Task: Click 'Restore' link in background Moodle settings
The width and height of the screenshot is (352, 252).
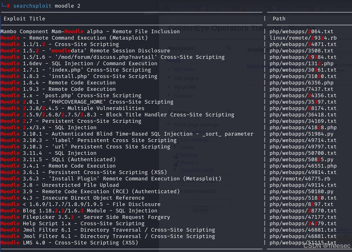Action: tap(189, 162)
